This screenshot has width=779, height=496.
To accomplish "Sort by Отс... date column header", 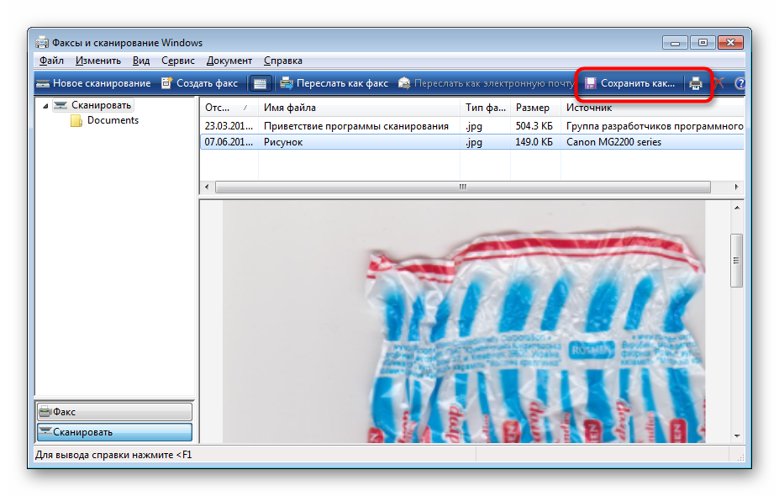I will pyautogui.click(x=229, y=108).
